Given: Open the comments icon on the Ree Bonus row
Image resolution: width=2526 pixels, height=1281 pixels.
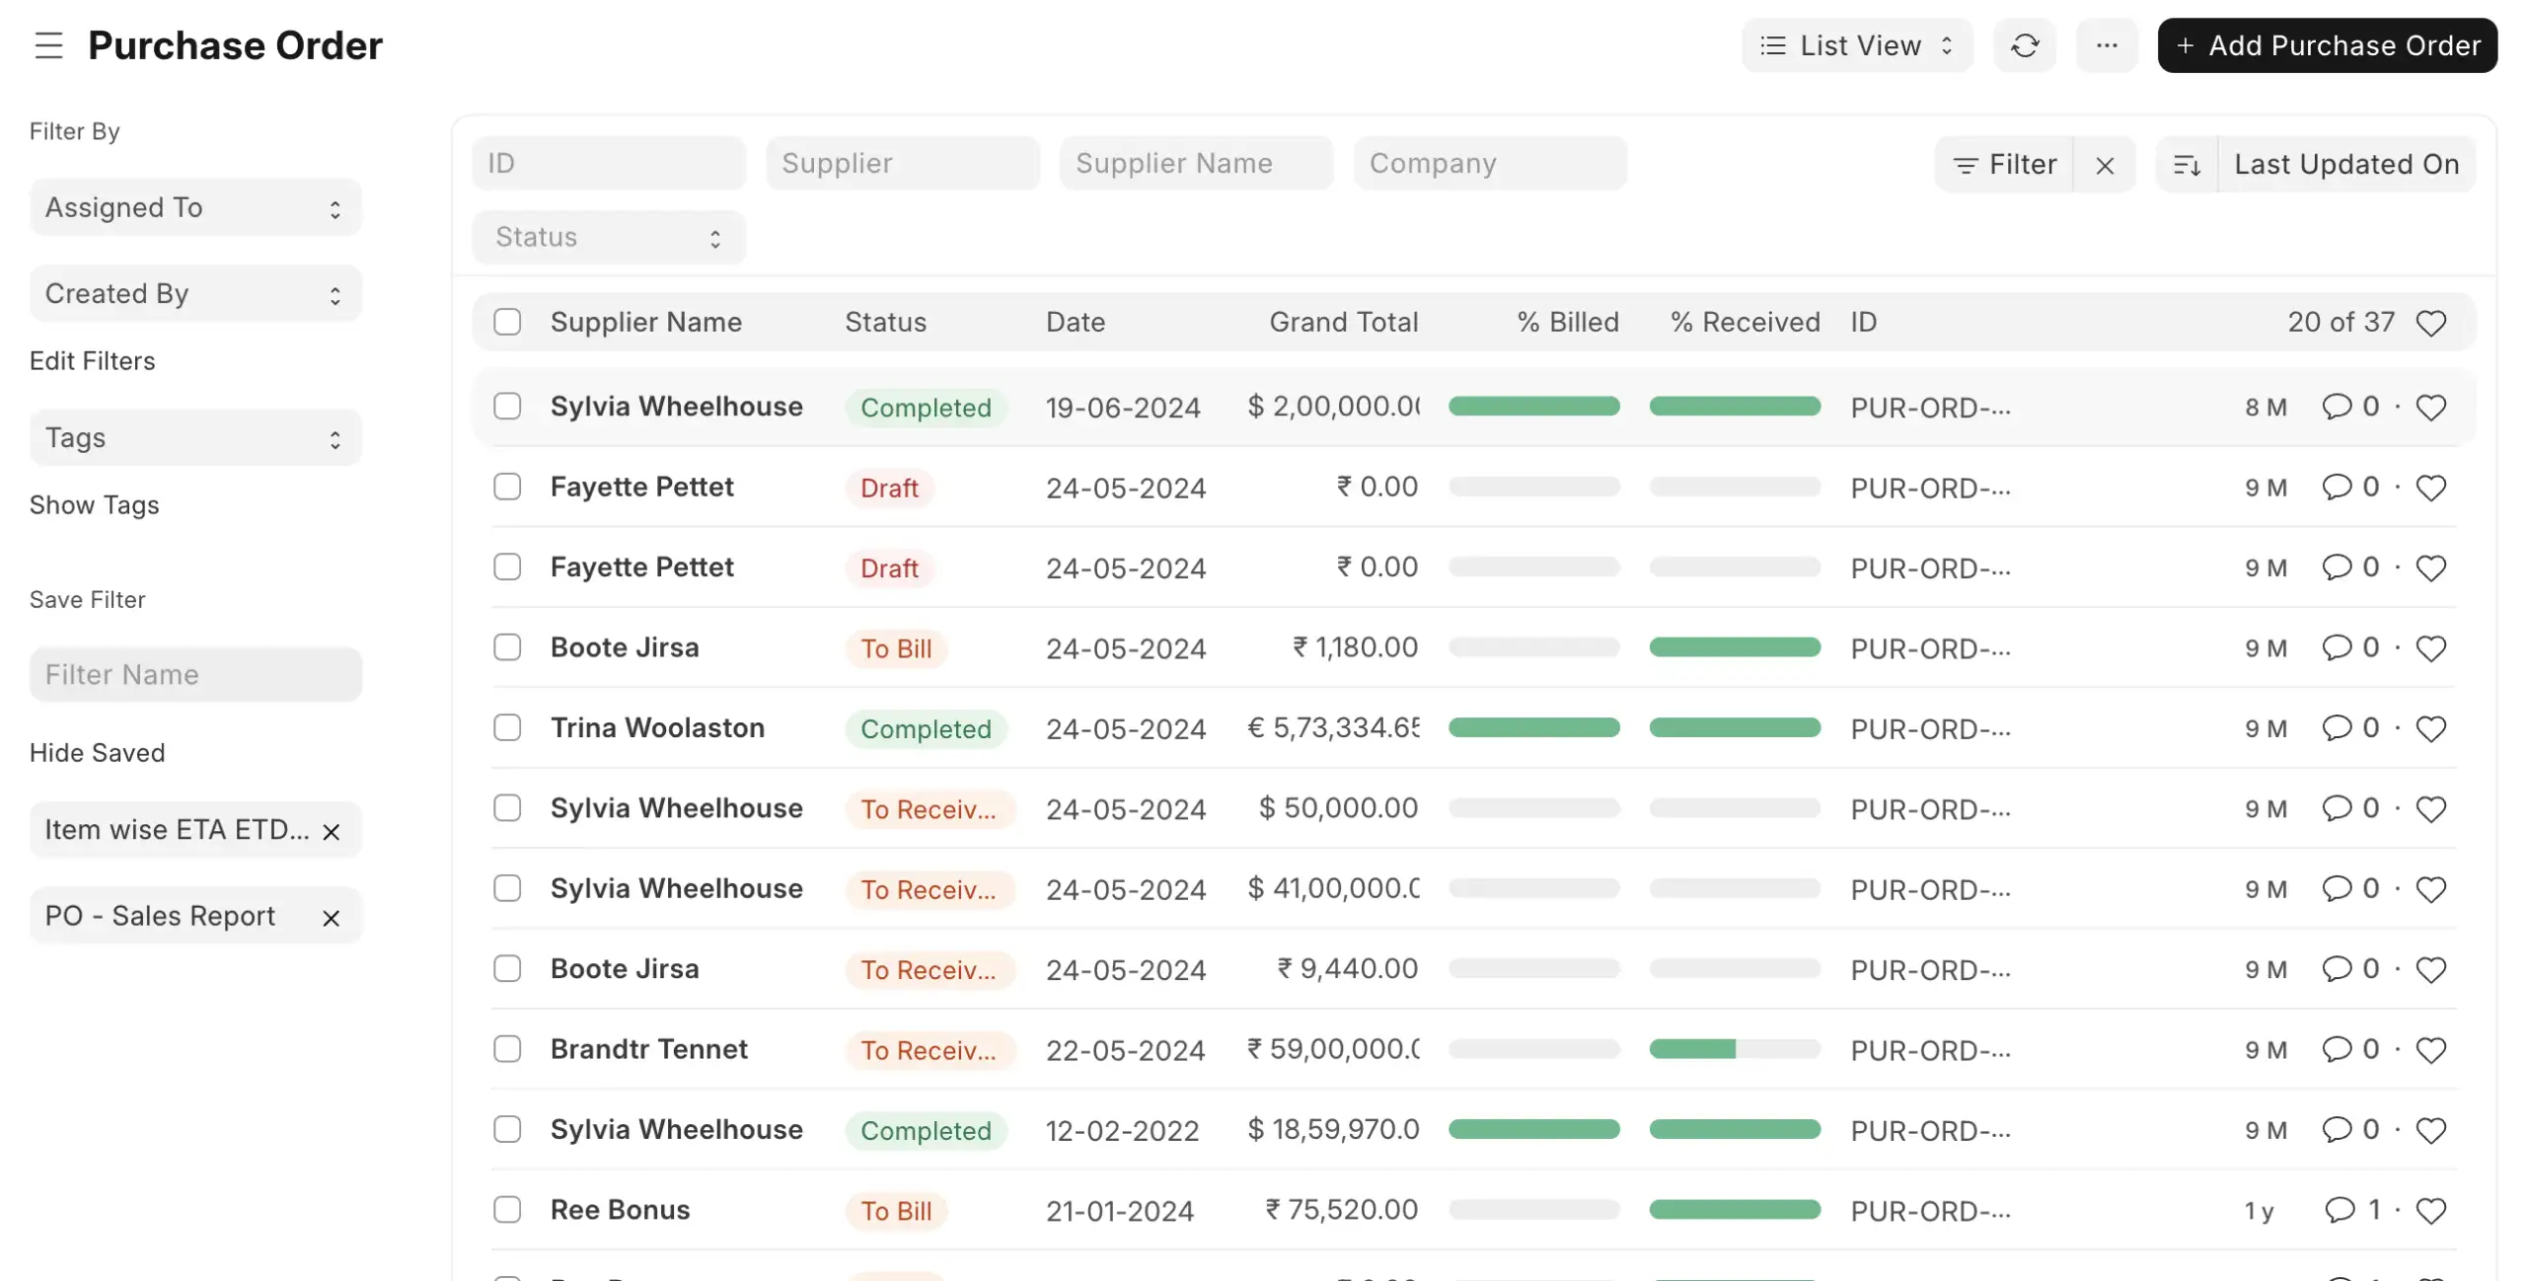Looking at the screenshot, I should pyautogui.click(x=2339, y=1210).
